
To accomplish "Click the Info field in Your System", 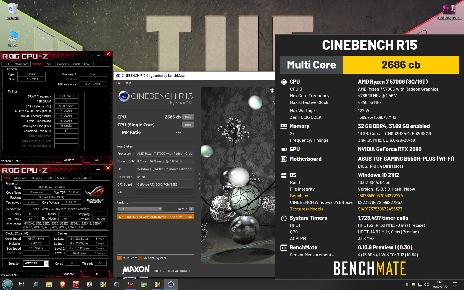I will point(165,192).
